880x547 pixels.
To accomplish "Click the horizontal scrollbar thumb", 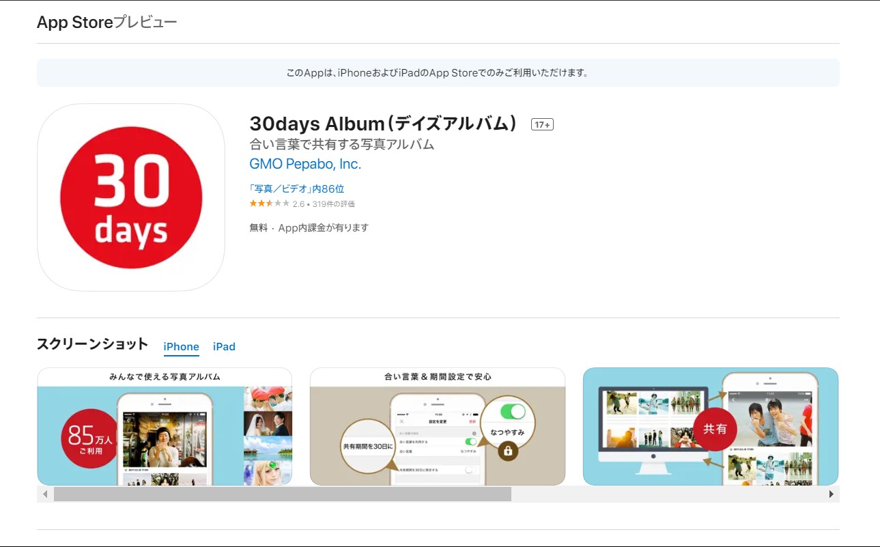I will pos(282,494).
